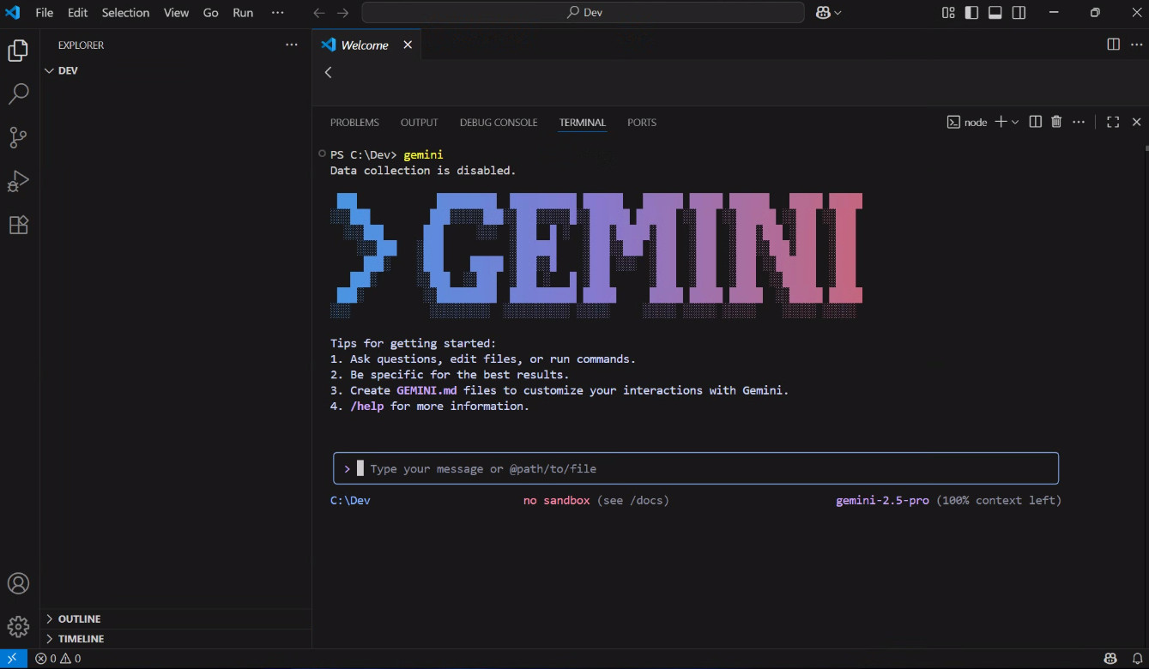Open Copilot status in status bar

tap(1110, 659)
